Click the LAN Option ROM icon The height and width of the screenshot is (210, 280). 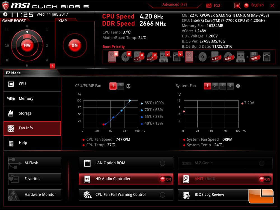pos(87,163)
